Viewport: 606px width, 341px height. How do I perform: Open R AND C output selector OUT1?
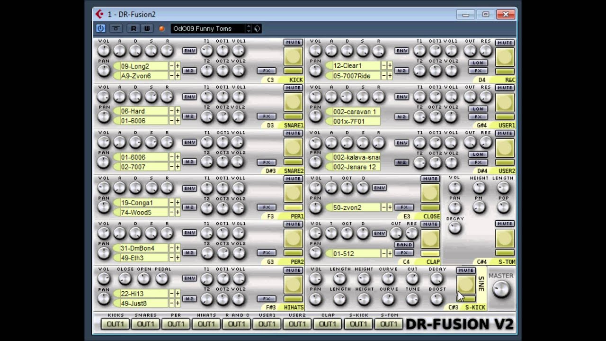(x=237, y=324)
